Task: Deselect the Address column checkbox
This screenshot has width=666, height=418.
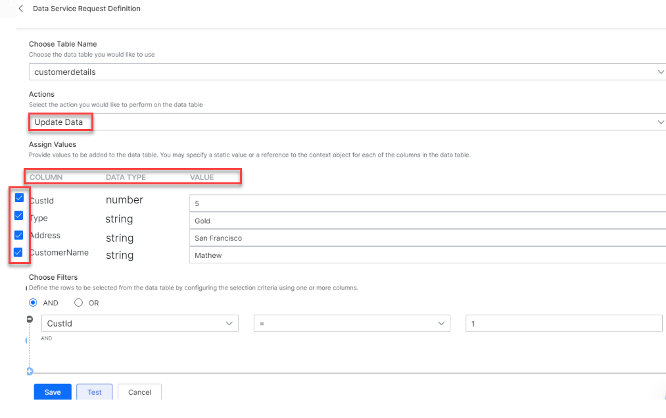Action: coord(19,234)
